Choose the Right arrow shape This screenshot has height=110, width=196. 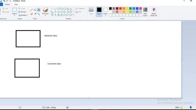coord(65,12)
